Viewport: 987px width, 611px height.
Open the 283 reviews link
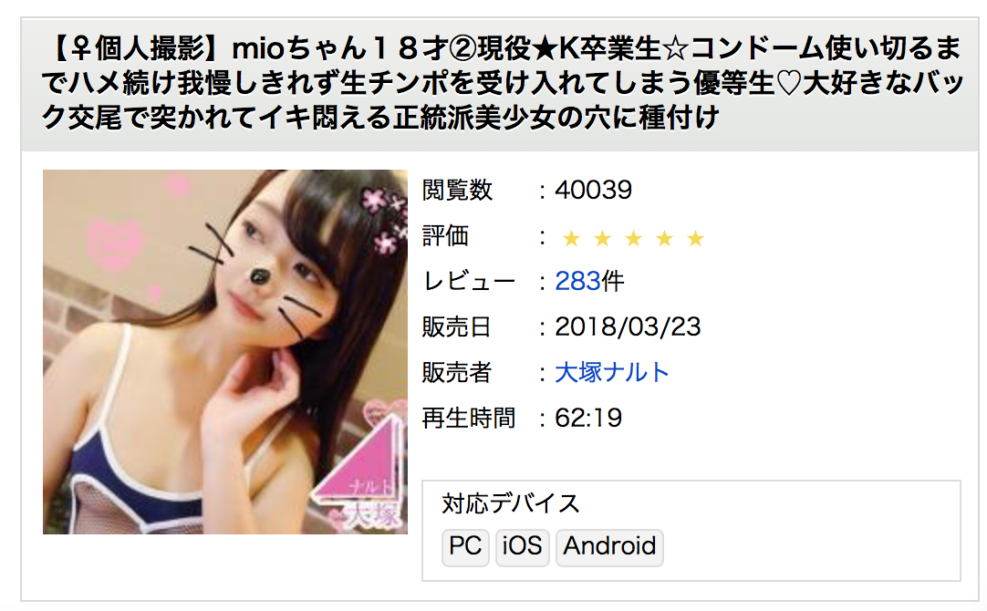coord(577,281)
